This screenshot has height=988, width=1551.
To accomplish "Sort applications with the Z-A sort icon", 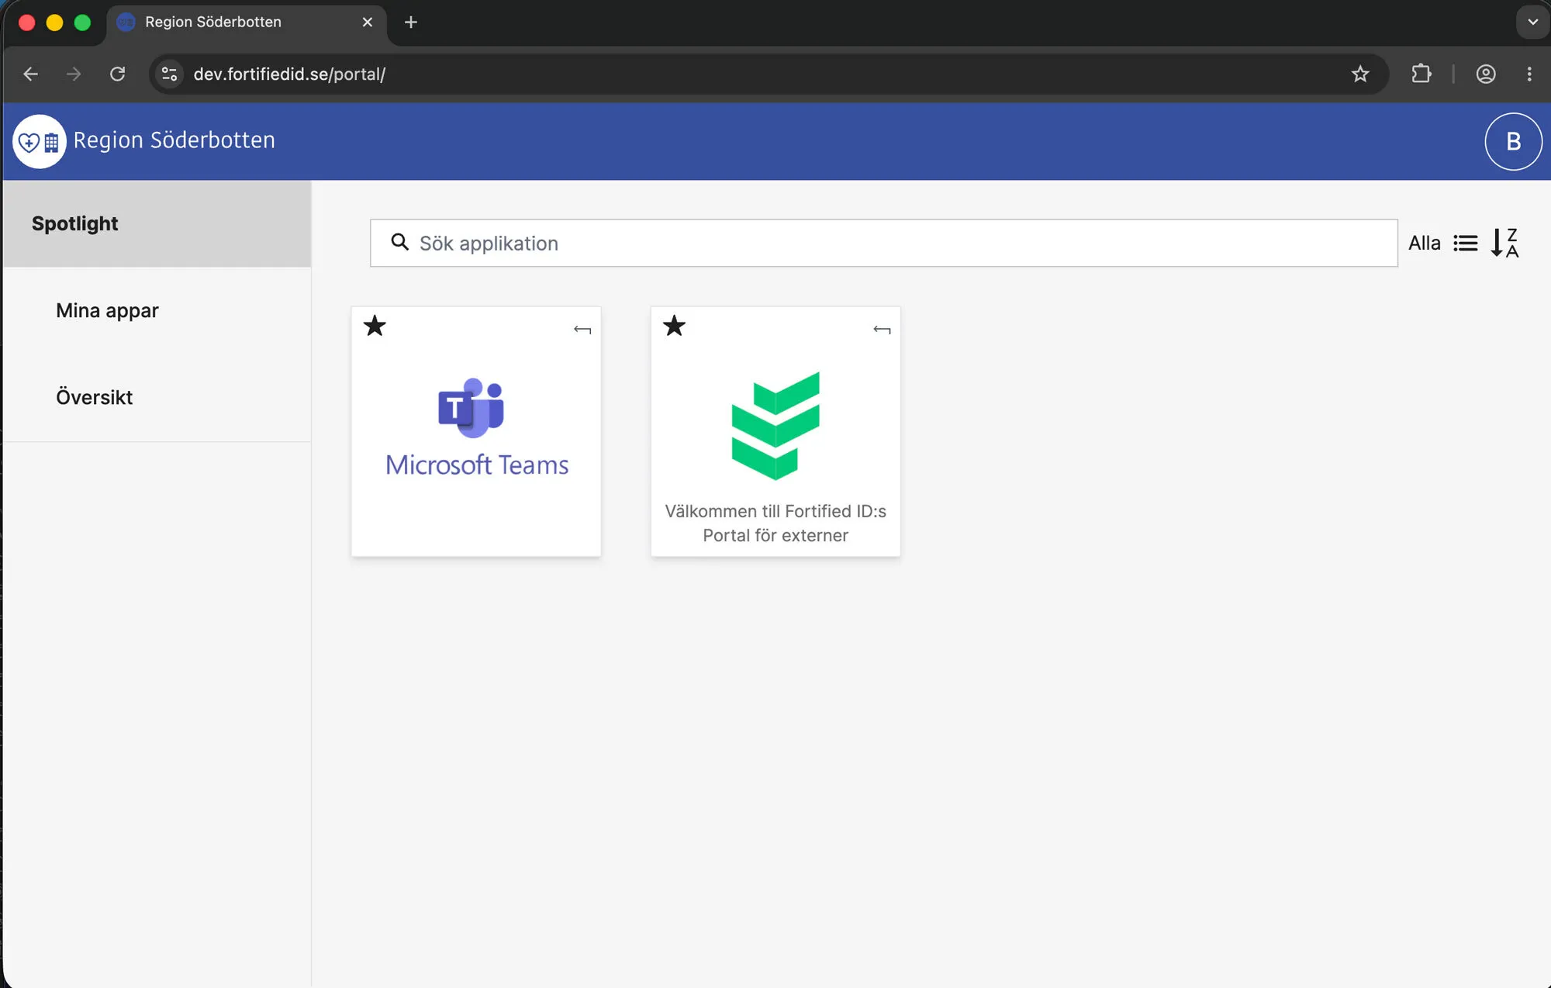I will (x=1504, y=243).
